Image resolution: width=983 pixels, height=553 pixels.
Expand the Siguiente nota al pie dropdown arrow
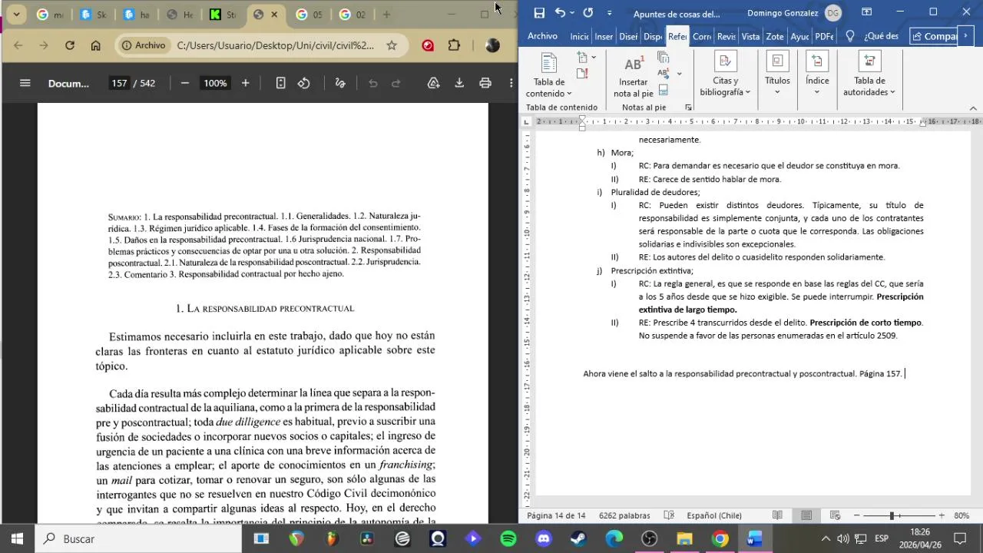680,74
